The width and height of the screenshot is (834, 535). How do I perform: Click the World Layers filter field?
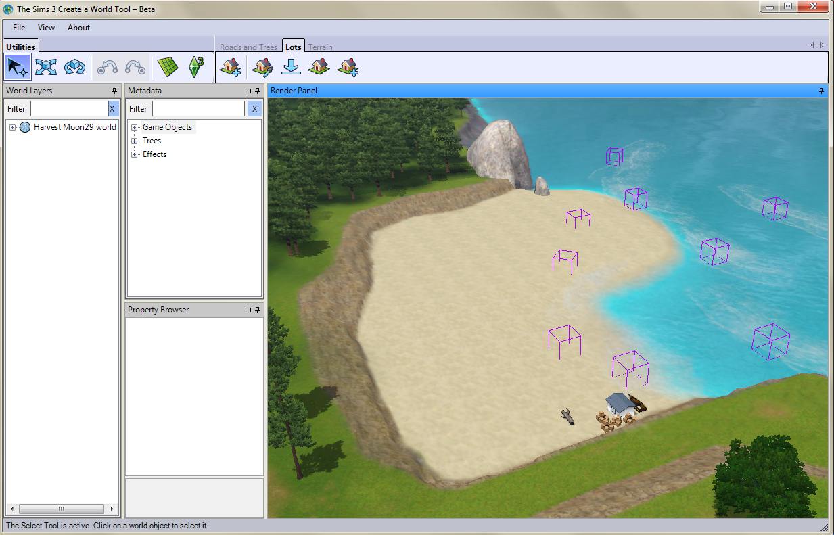[x=69, y=108]
